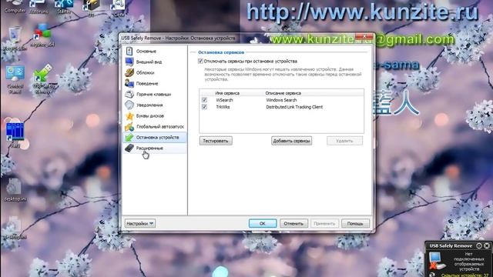Select the Windows Search description cell
Image resolution: width=493 pixels, height=277 pixels.
pos(281,100)
